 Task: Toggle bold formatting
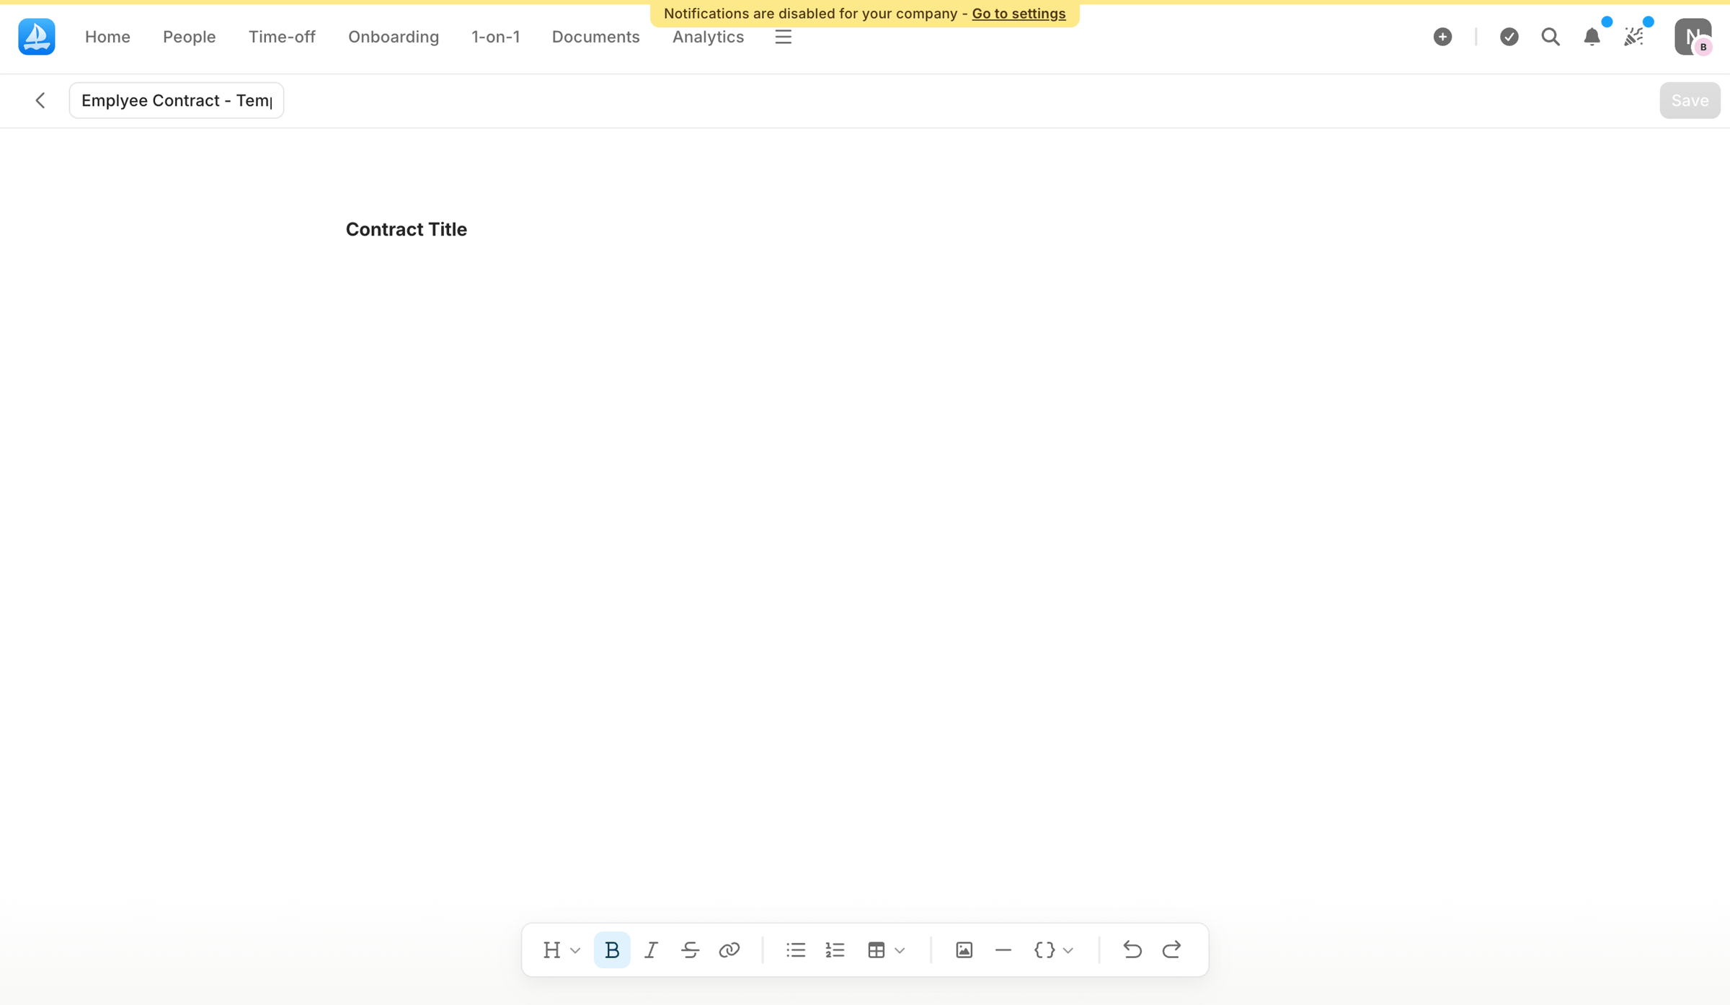tap(612, 950)
